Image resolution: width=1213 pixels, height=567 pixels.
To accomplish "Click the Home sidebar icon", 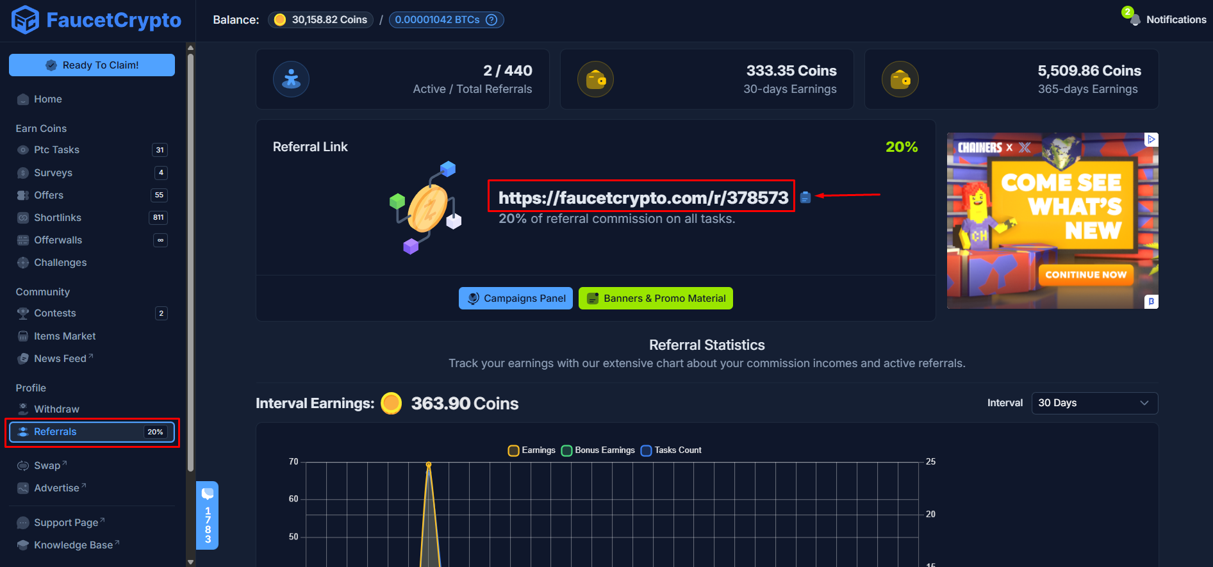I will 23,99.
